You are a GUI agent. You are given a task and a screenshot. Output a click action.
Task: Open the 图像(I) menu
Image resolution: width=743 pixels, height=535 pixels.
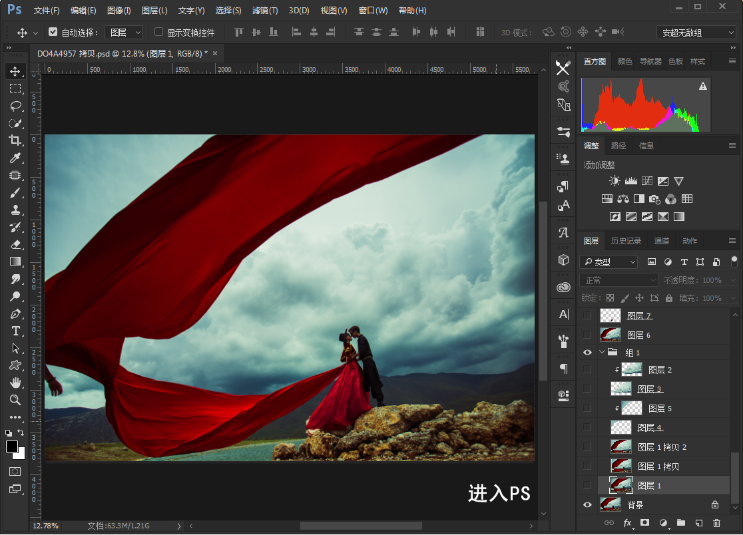[x=119, y=11]
